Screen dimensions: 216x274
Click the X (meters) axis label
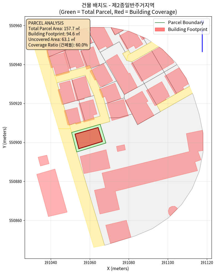(x=118, y=268)
